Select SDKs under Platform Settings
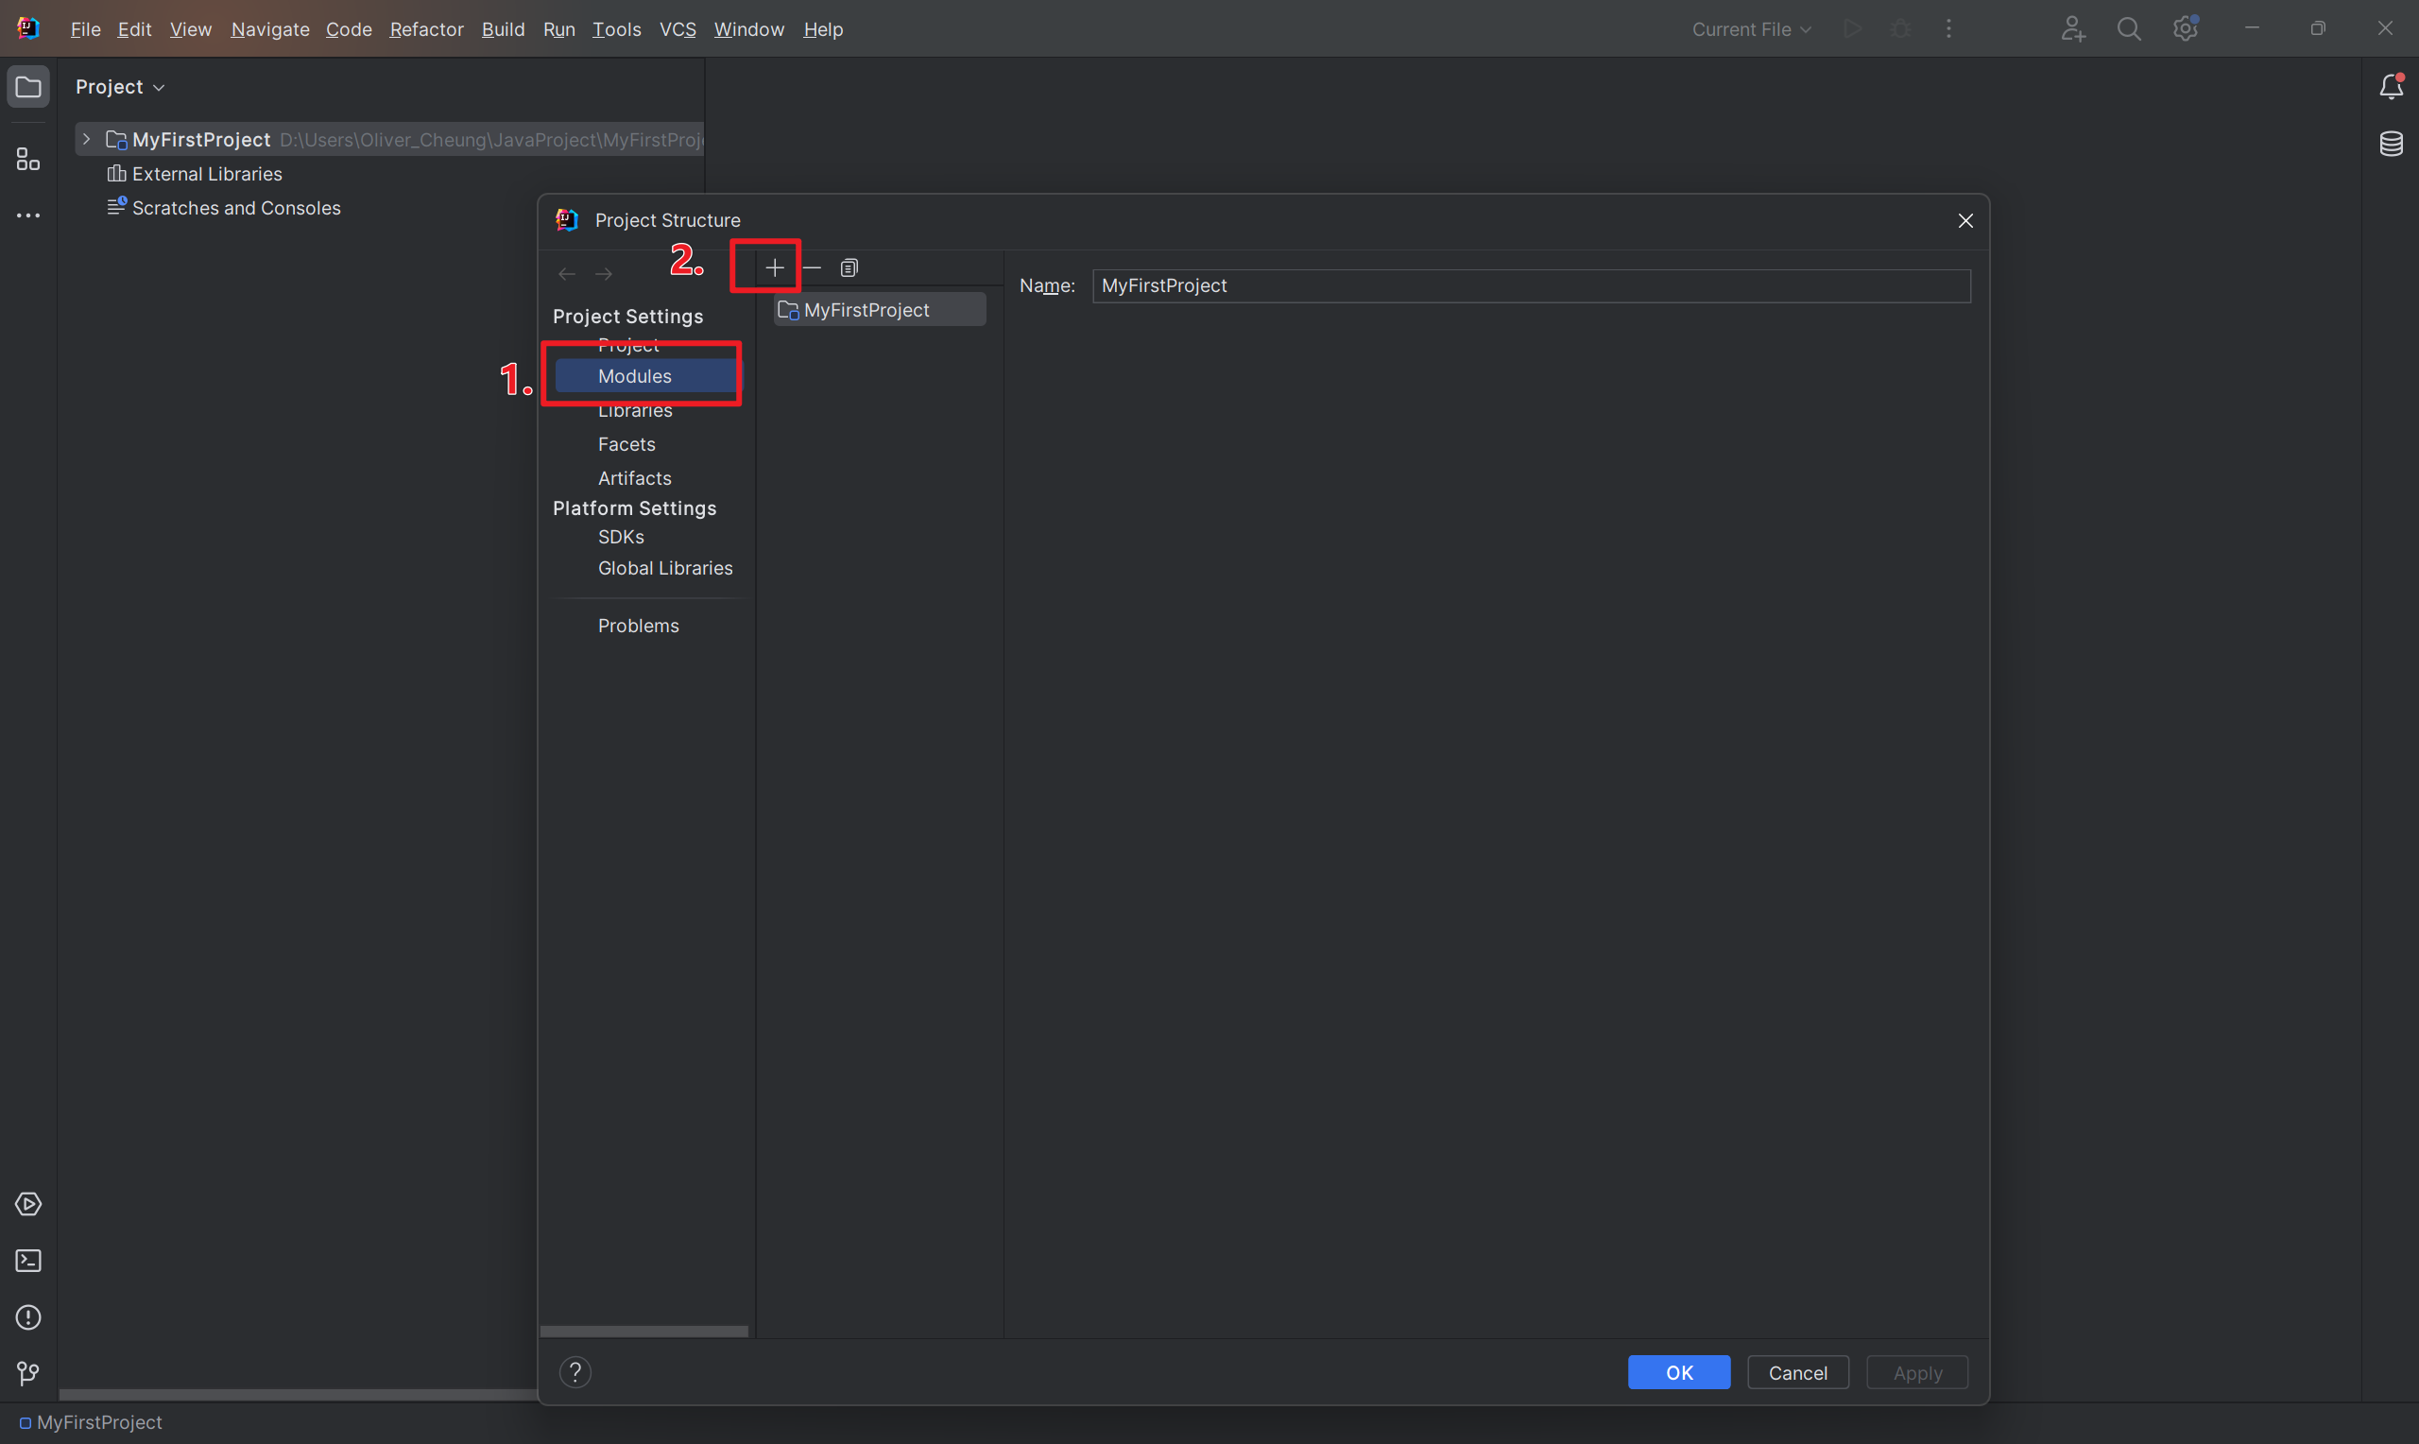The width and height of the screenshot is (2419, 1444). [620, 537]
